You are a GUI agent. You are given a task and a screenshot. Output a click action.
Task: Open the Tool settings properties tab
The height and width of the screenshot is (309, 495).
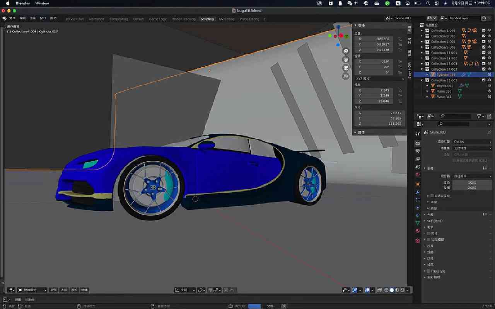click(418, 133)
